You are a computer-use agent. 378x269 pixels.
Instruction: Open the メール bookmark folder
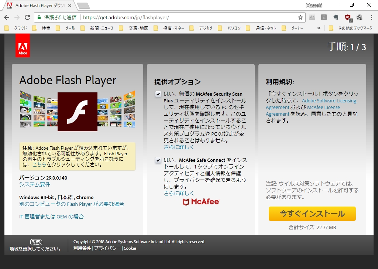pos(65,28)
